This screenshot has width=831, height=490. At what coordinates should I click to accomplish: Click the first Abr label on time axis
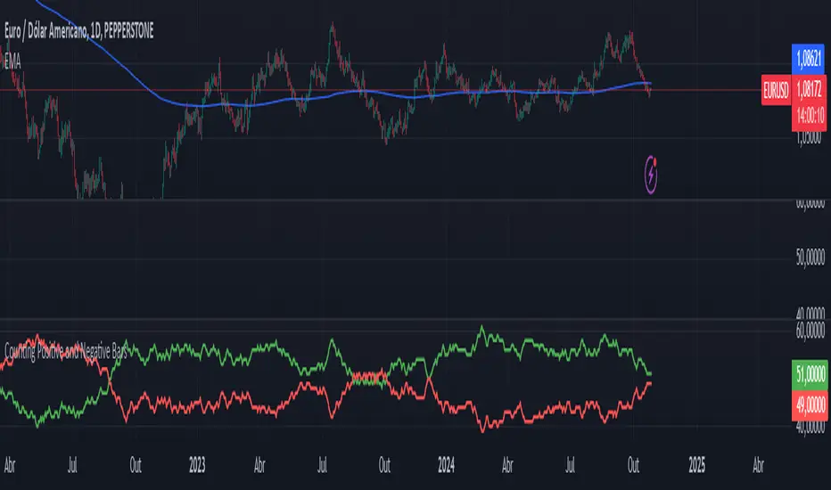coord(10,465)
